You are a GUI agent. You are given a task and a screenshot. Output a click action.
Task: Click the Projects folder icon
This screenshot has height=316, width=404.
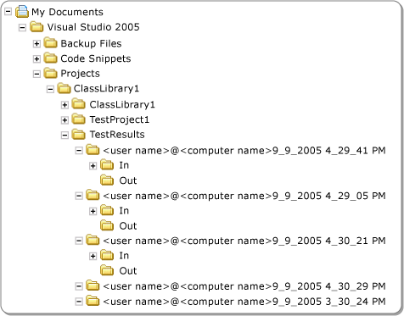tap(51, 73)
